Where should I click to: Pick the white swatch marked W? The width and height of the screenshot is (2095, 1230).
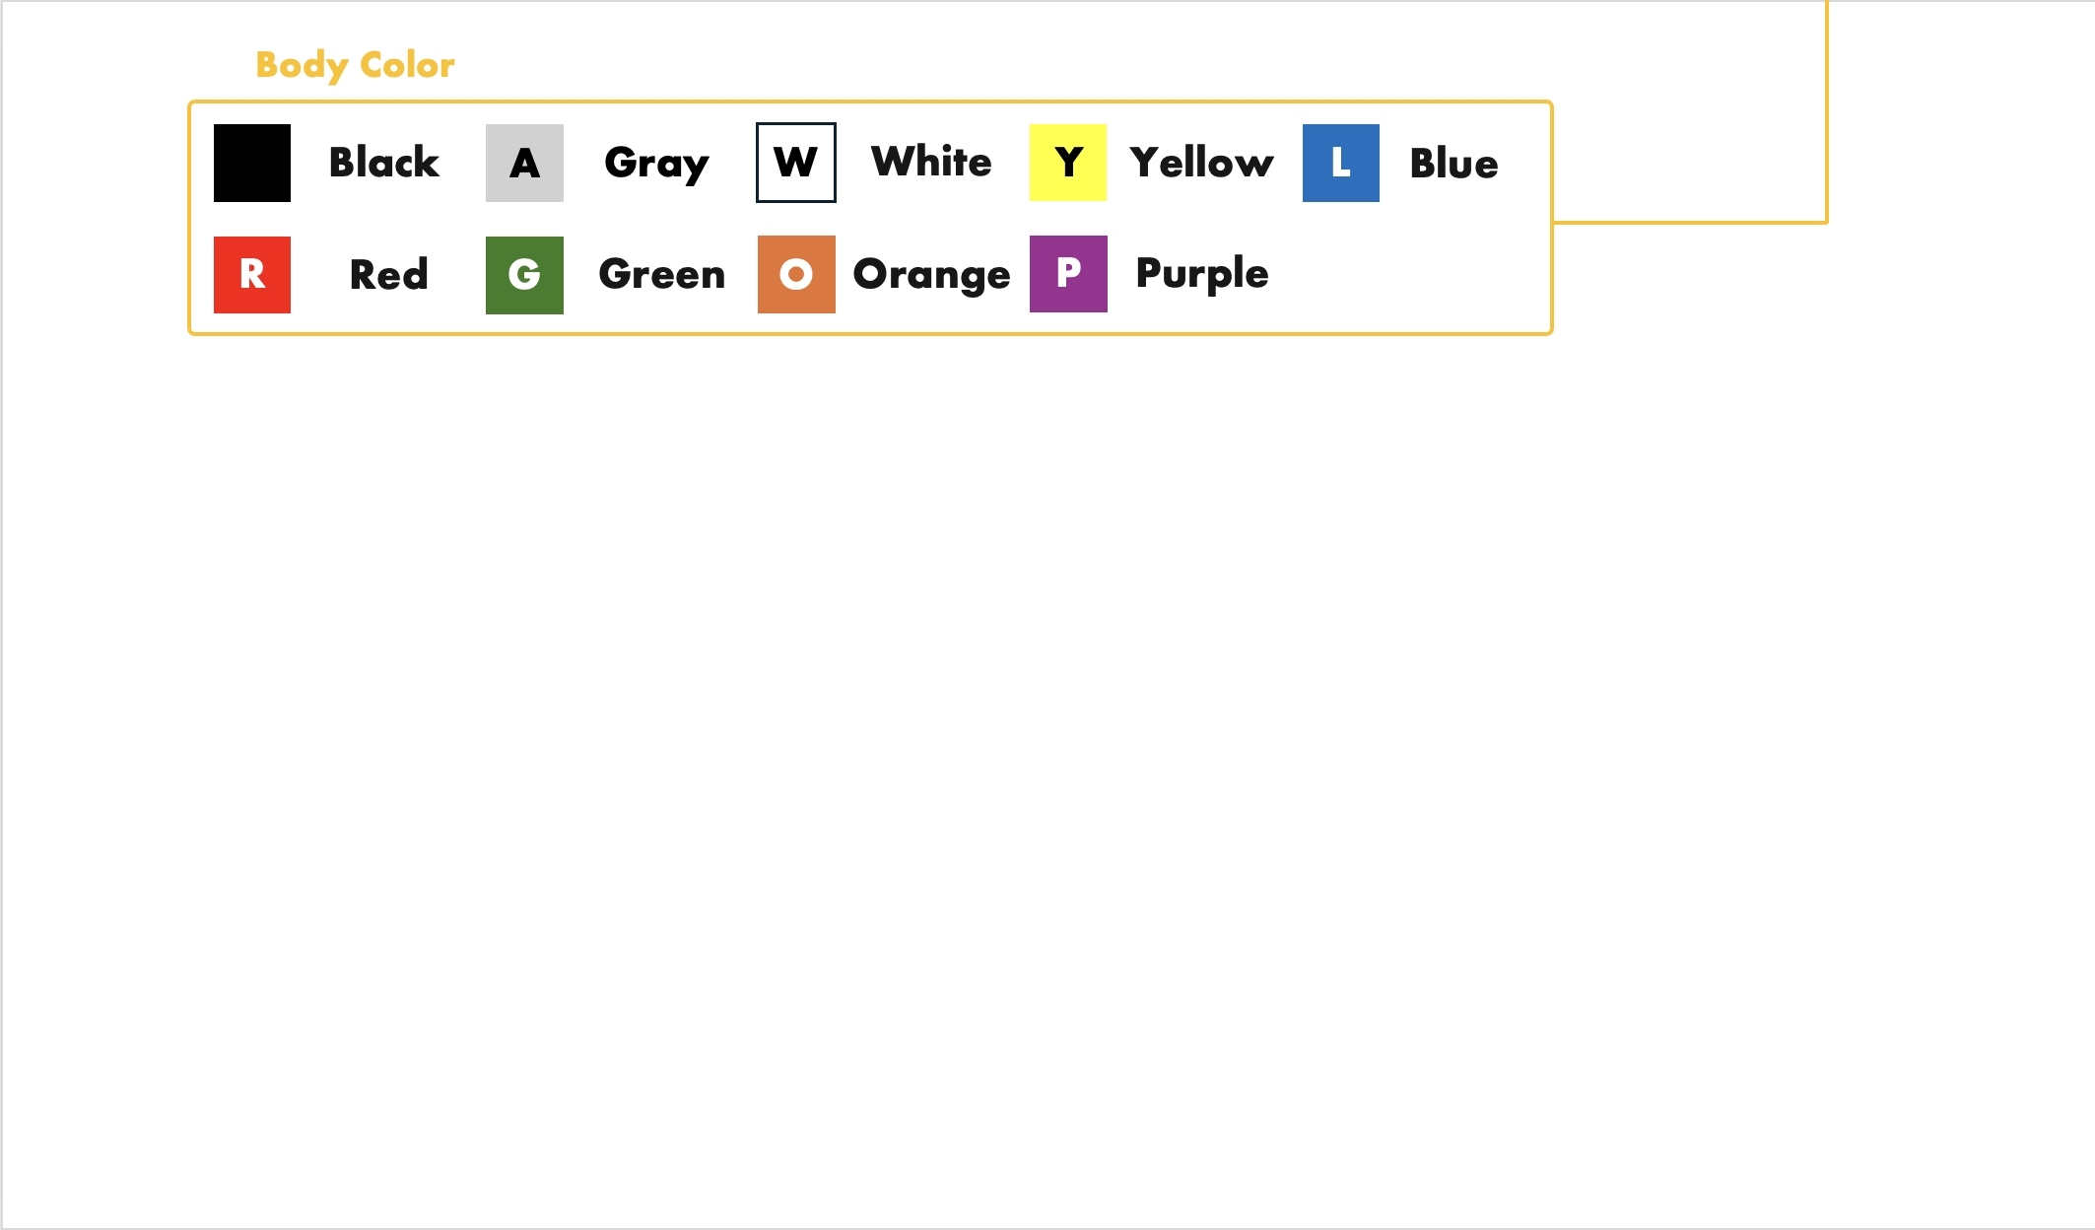796,163
